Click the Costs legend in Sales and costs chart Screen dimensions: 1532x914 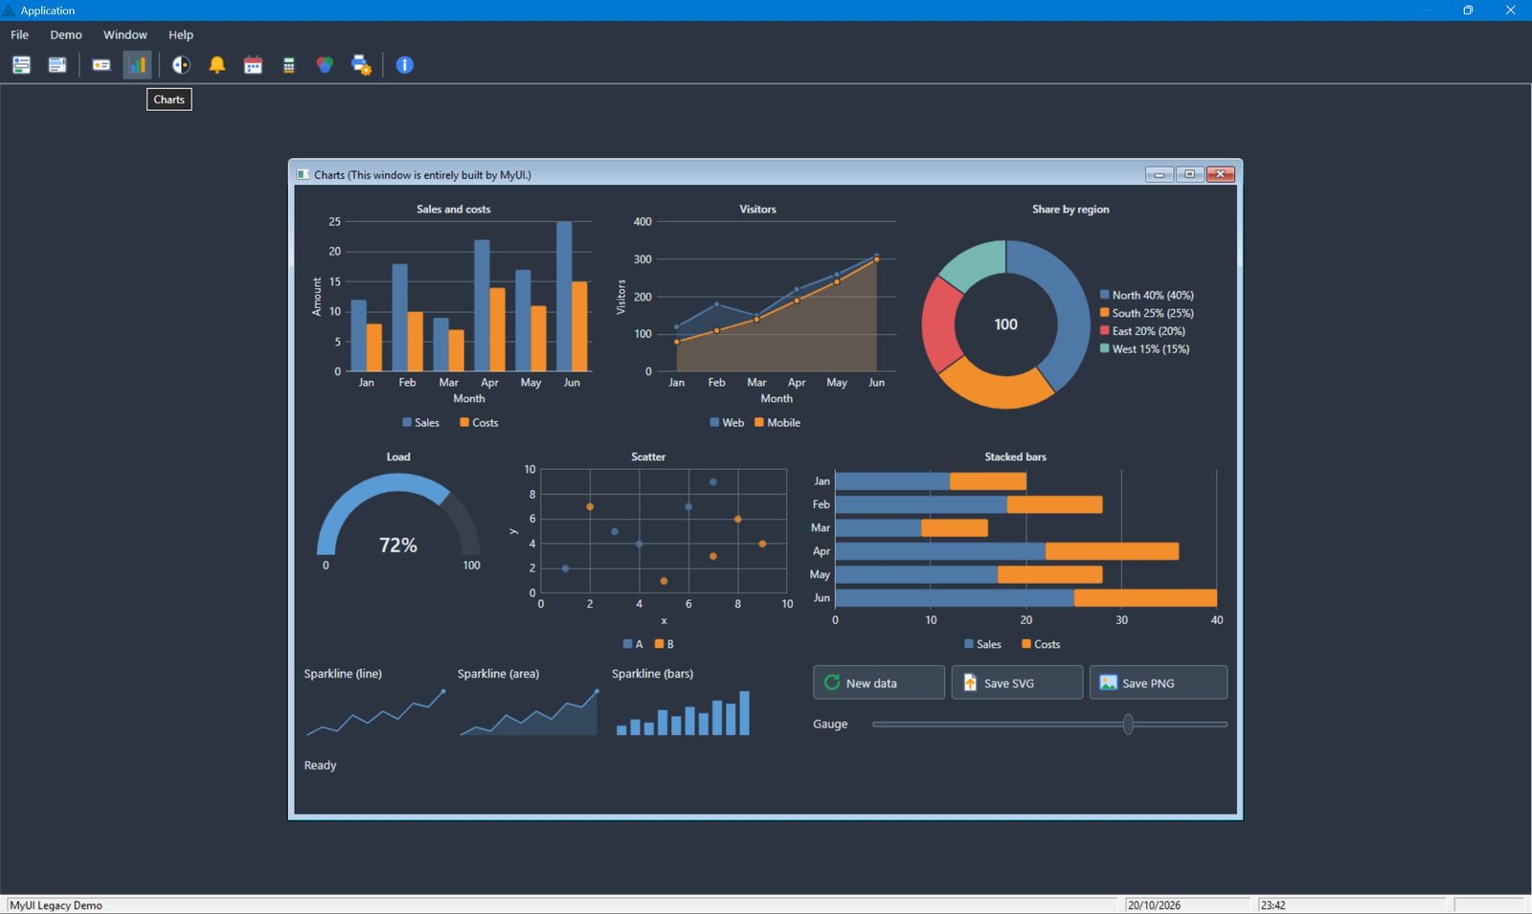pyautogui.click(x=479, y=422)
